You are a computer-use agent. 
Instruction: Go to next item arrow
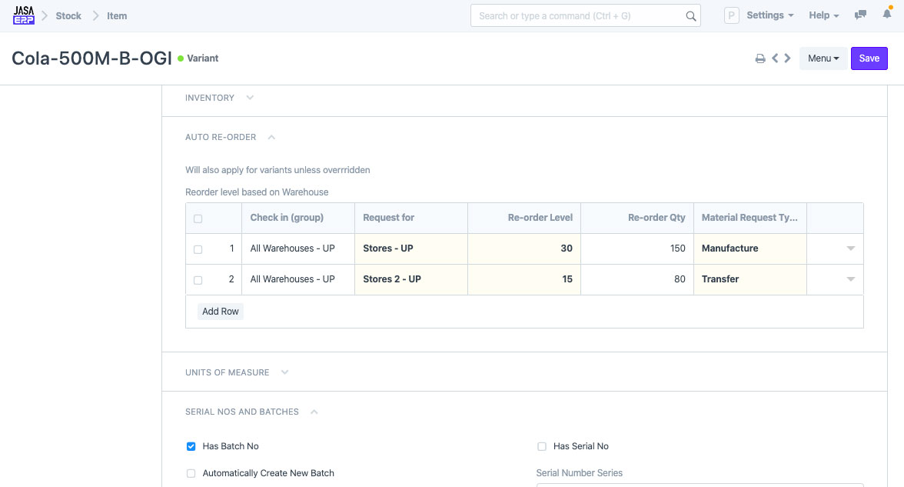(x=787, y=58)
